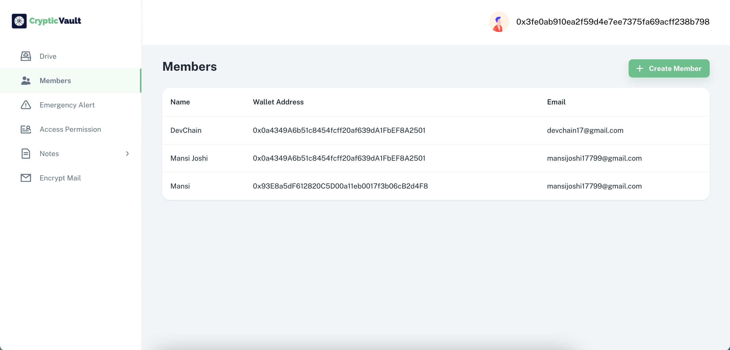Open the Notes menu entry
Image resolution: width=730 pixels, height=350 pixels.
click(x=70, y=154)
